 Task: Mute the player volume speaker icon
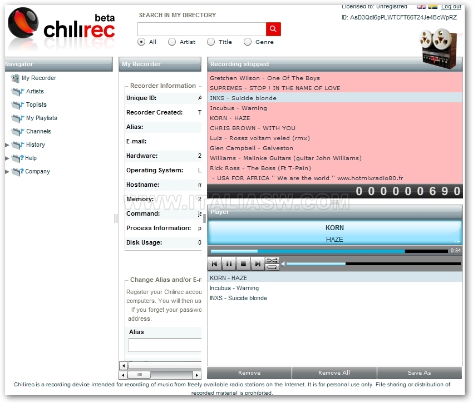[x=283, y=264]
